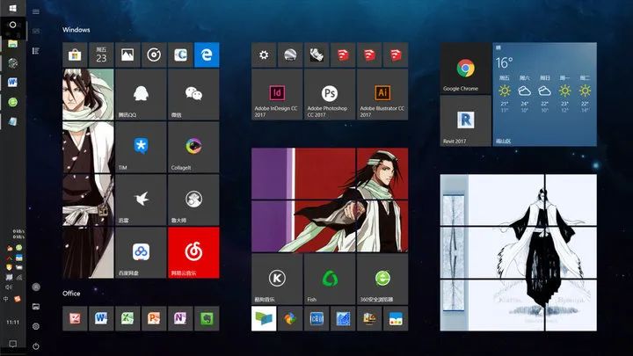This screenshot has height=356, width=633.
Task: Launch Adobe Illustrator CC 2017
Action: click(x=382, y=96)
